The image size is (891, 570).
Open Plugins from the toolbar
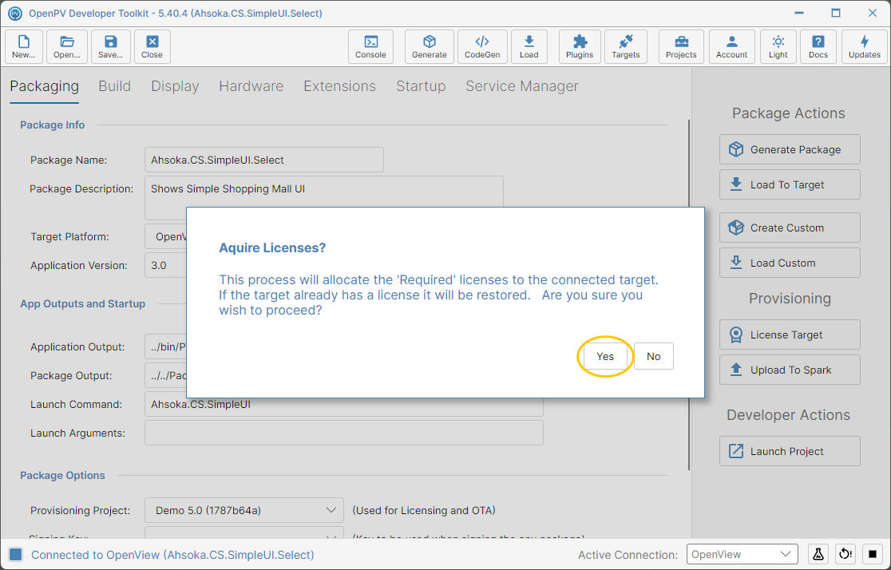(580, 46)
